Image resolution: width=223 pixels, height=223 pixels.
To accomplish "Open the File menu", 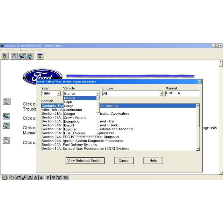I will coord(2,50).
